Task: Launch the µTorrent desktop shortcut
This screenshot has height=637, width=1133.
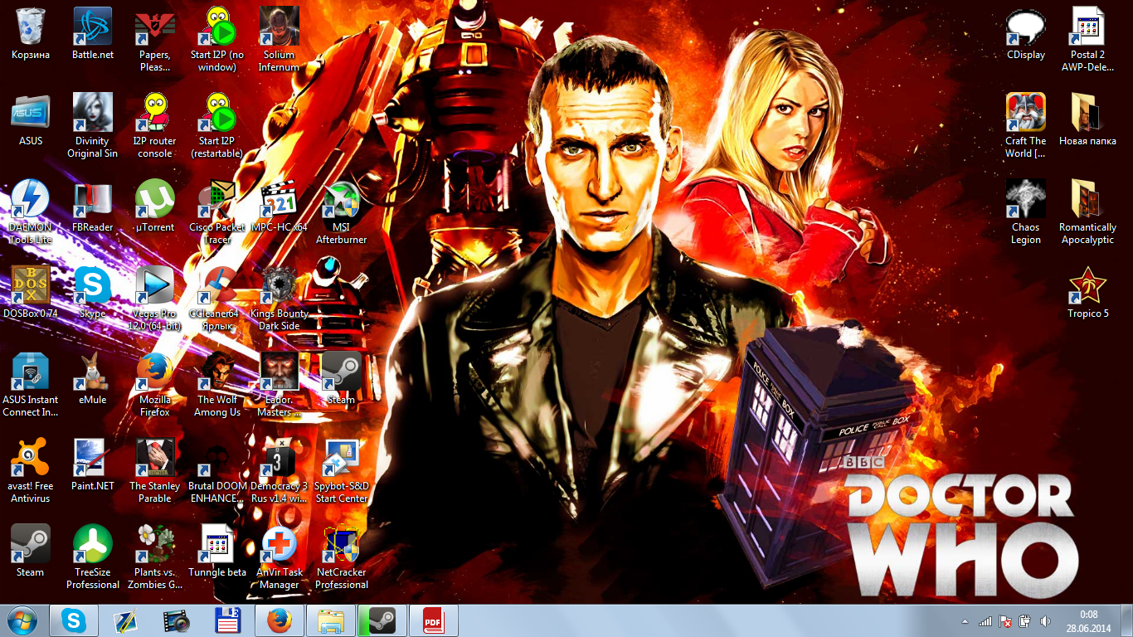Action: (155, 207)
